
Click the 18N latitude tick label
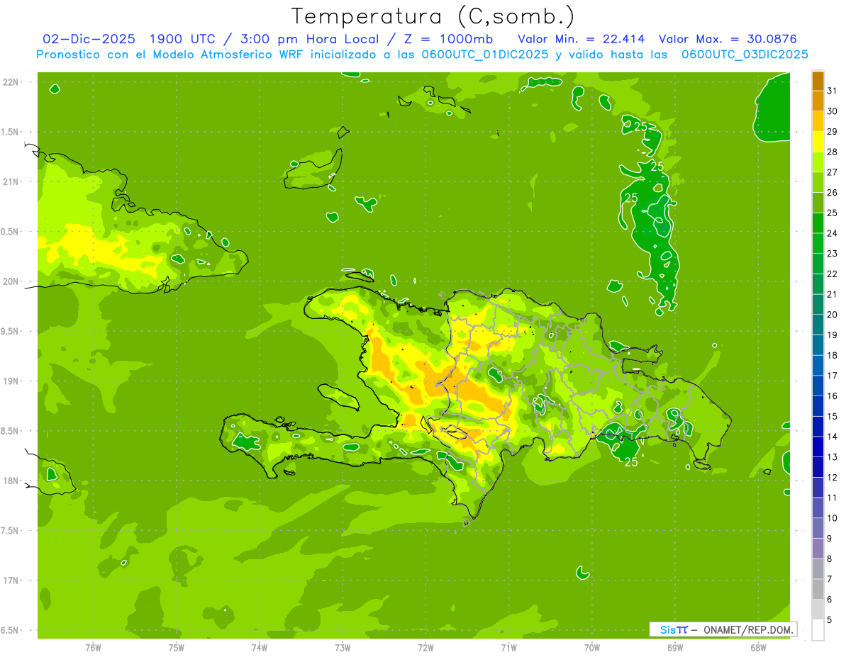[x=11, y=481]
